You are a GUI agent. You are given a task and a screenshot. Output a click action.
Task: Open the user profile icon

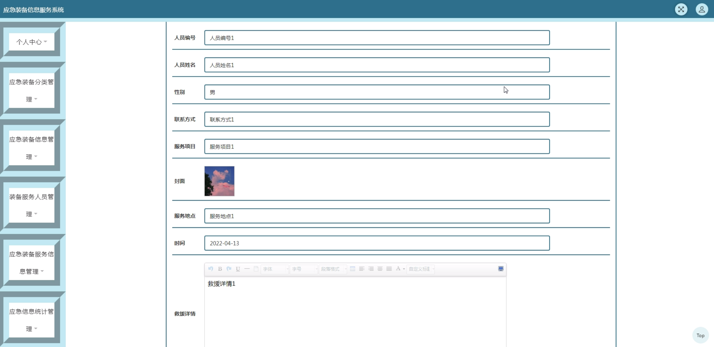tap(702, 9)
